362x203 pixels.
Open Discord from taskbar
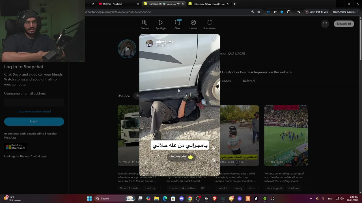(x=182, y=198)
